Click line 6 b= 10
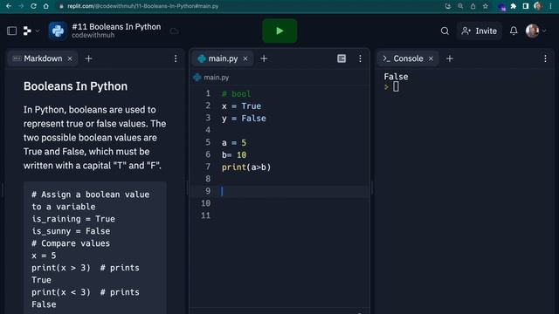Viewport: 559px width, 314px height. pyautogui.click(x=234, y=155)
